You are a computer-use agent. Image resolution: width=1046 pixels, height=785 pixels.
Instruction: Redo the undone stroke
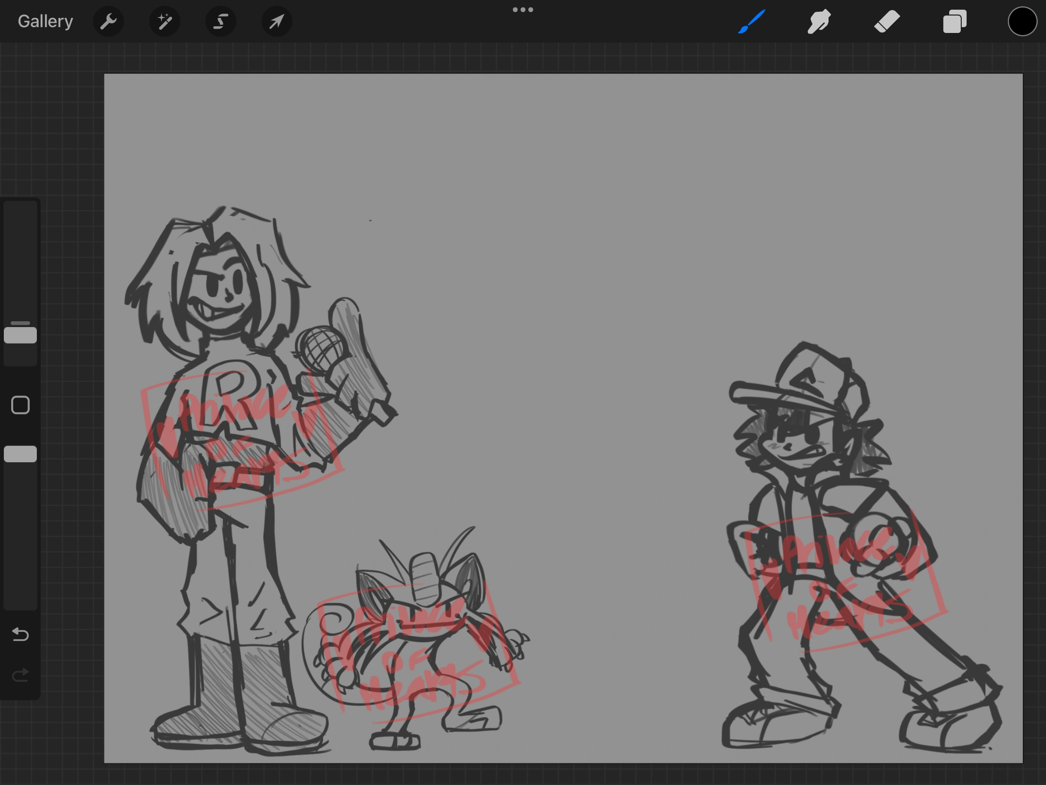pos(20,674)
